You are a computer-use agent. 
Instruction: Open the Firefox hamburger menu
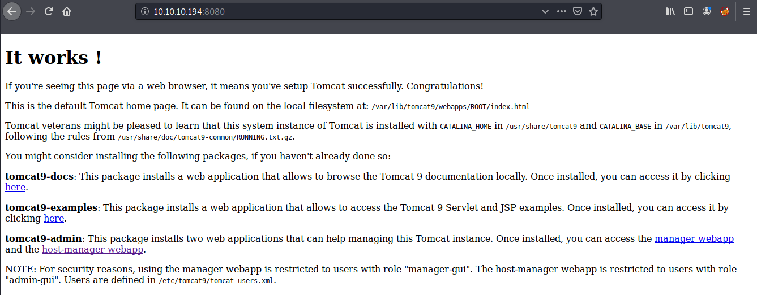(x=746, y=11)
